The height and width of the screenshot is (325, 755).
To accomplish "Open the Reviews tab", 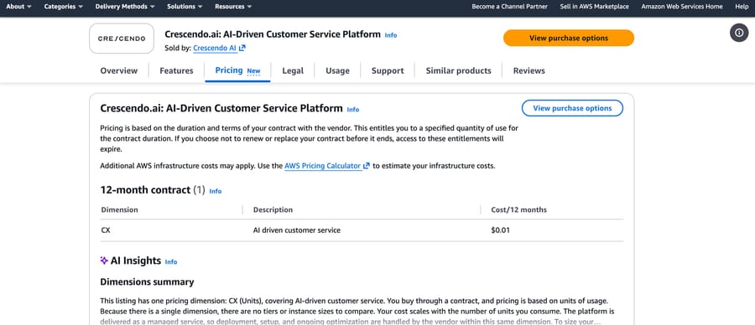I will (529, 70).
